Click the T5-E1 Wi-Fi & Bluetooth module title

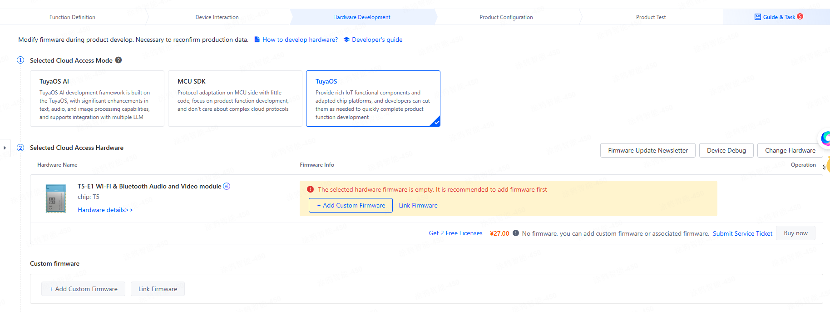tap(149, 186)
